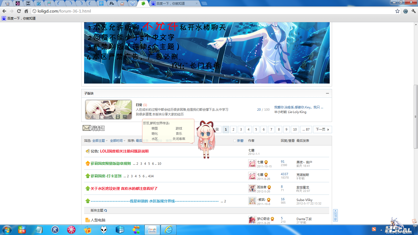
Task: Select 关闭春菜 in the mascot menu
Action: tap(179, 139)
